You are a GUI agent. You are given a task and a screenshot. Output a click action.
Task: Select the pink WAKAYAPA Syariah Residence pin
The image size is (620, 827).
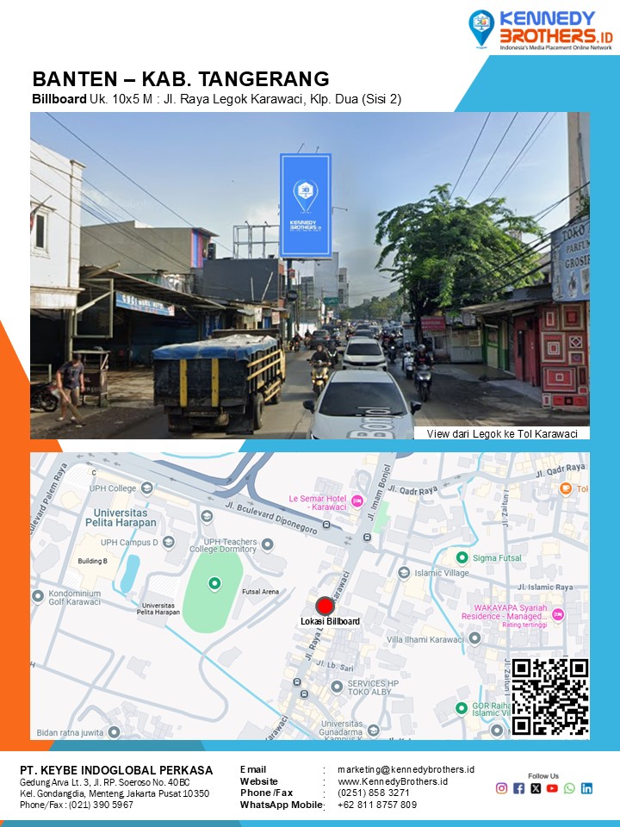(x=558, y=614)
